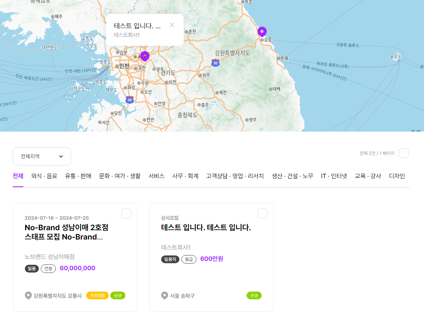The image size is (424, 323).
Task: Check the box on the 상시모집 job card
Action: point(262,213)
